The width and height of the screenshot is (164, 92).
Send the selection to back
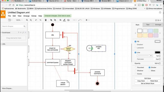click(x=55, y=20)
